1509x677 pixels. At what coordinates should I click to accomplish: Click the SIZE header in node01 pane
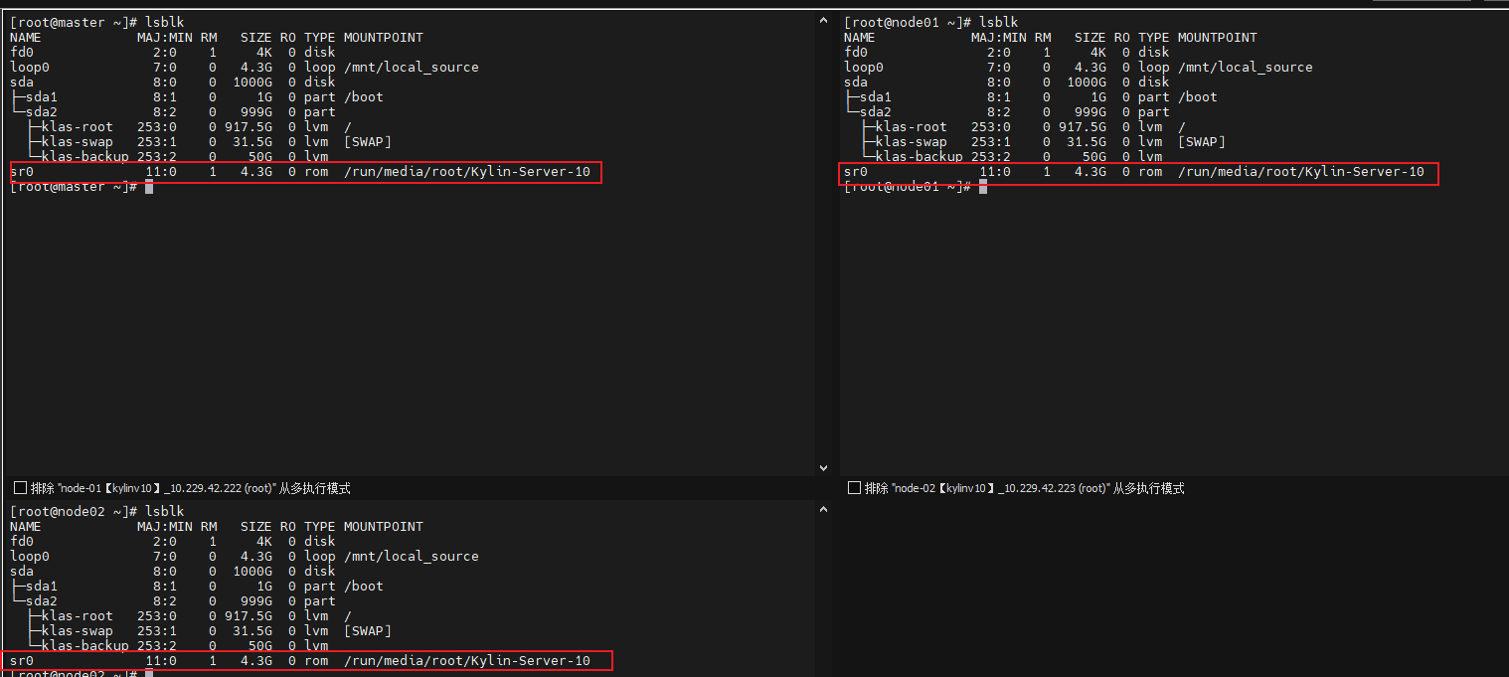click(1090, 37)
